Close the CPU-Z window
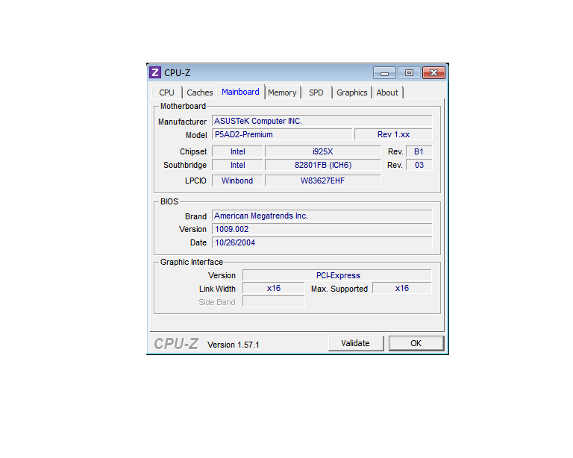Viewport: 573px width, 458px height. coord(433,72)
